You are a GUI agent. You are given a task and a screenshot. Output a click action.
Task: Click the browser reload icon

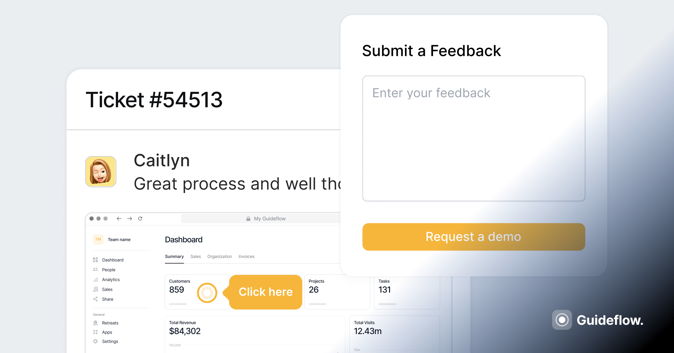tap(140, 219)
